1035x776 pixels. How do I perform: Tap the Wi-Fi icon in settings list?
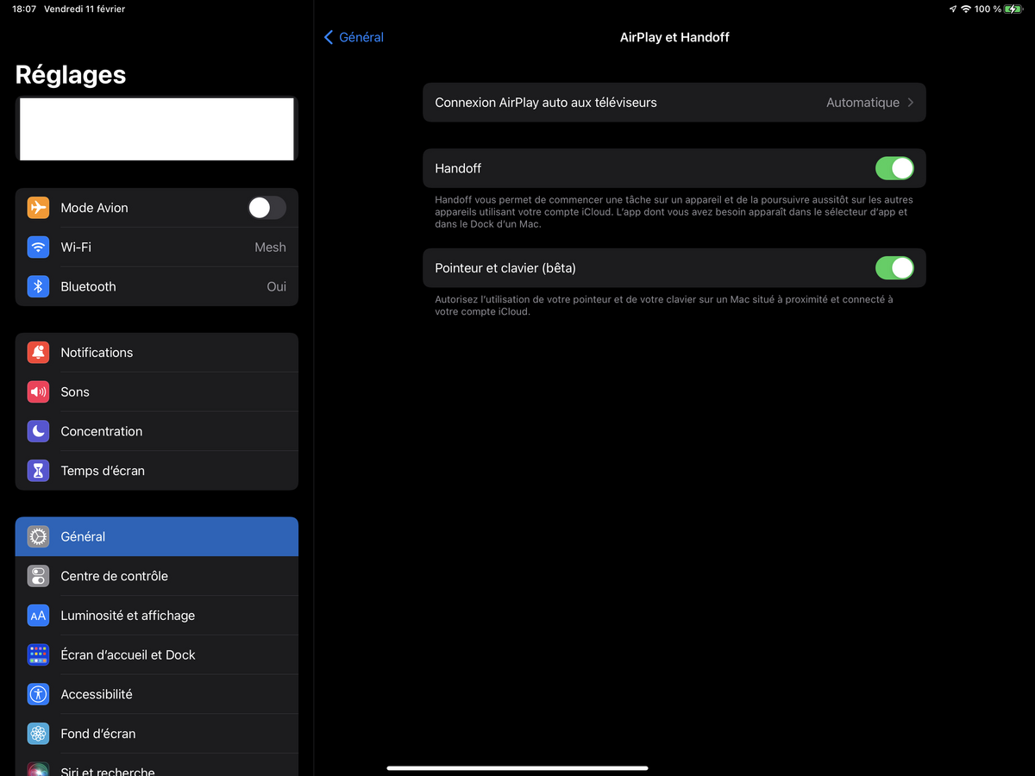38,247
